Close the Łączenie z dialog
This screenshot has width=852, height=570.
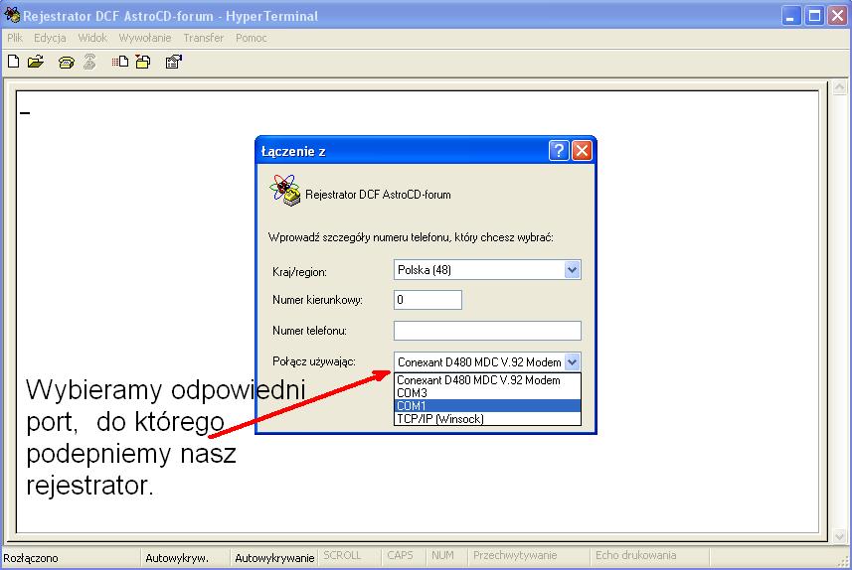[582, 150]
